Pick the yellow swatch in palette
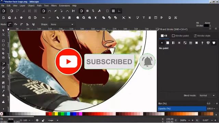 [x=56, y=114]
